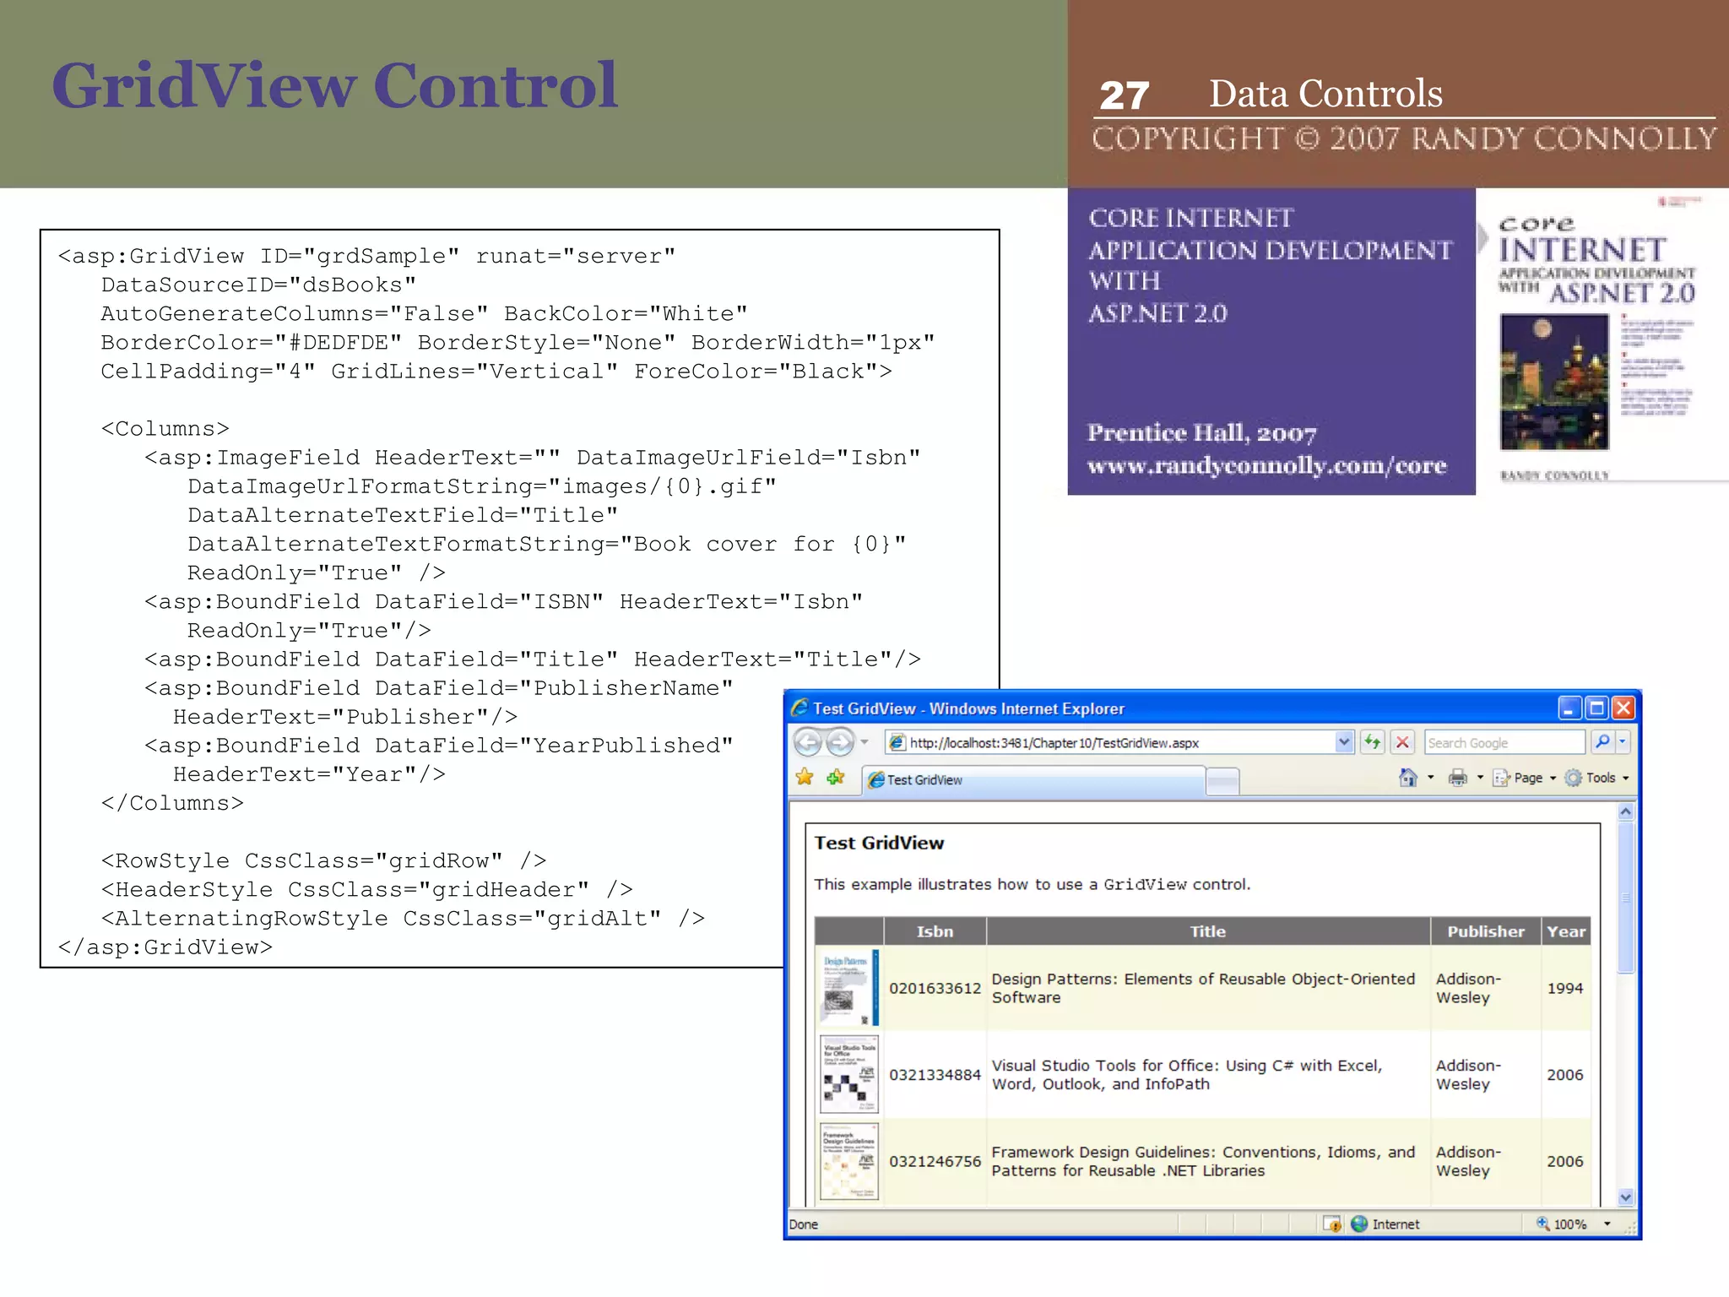The height and width of the screenshot is (1297, 1729).
Task: Click the Year column header
Action: [x=1566, y=931]
